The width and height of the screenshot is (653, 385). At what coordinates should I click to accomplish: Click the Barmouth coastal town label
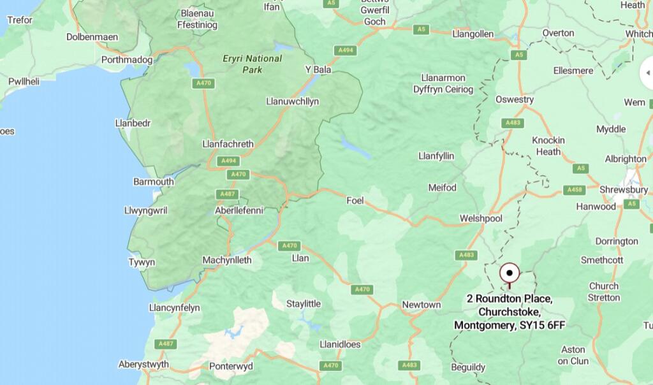pyautogui.click(x=153, y=182)
